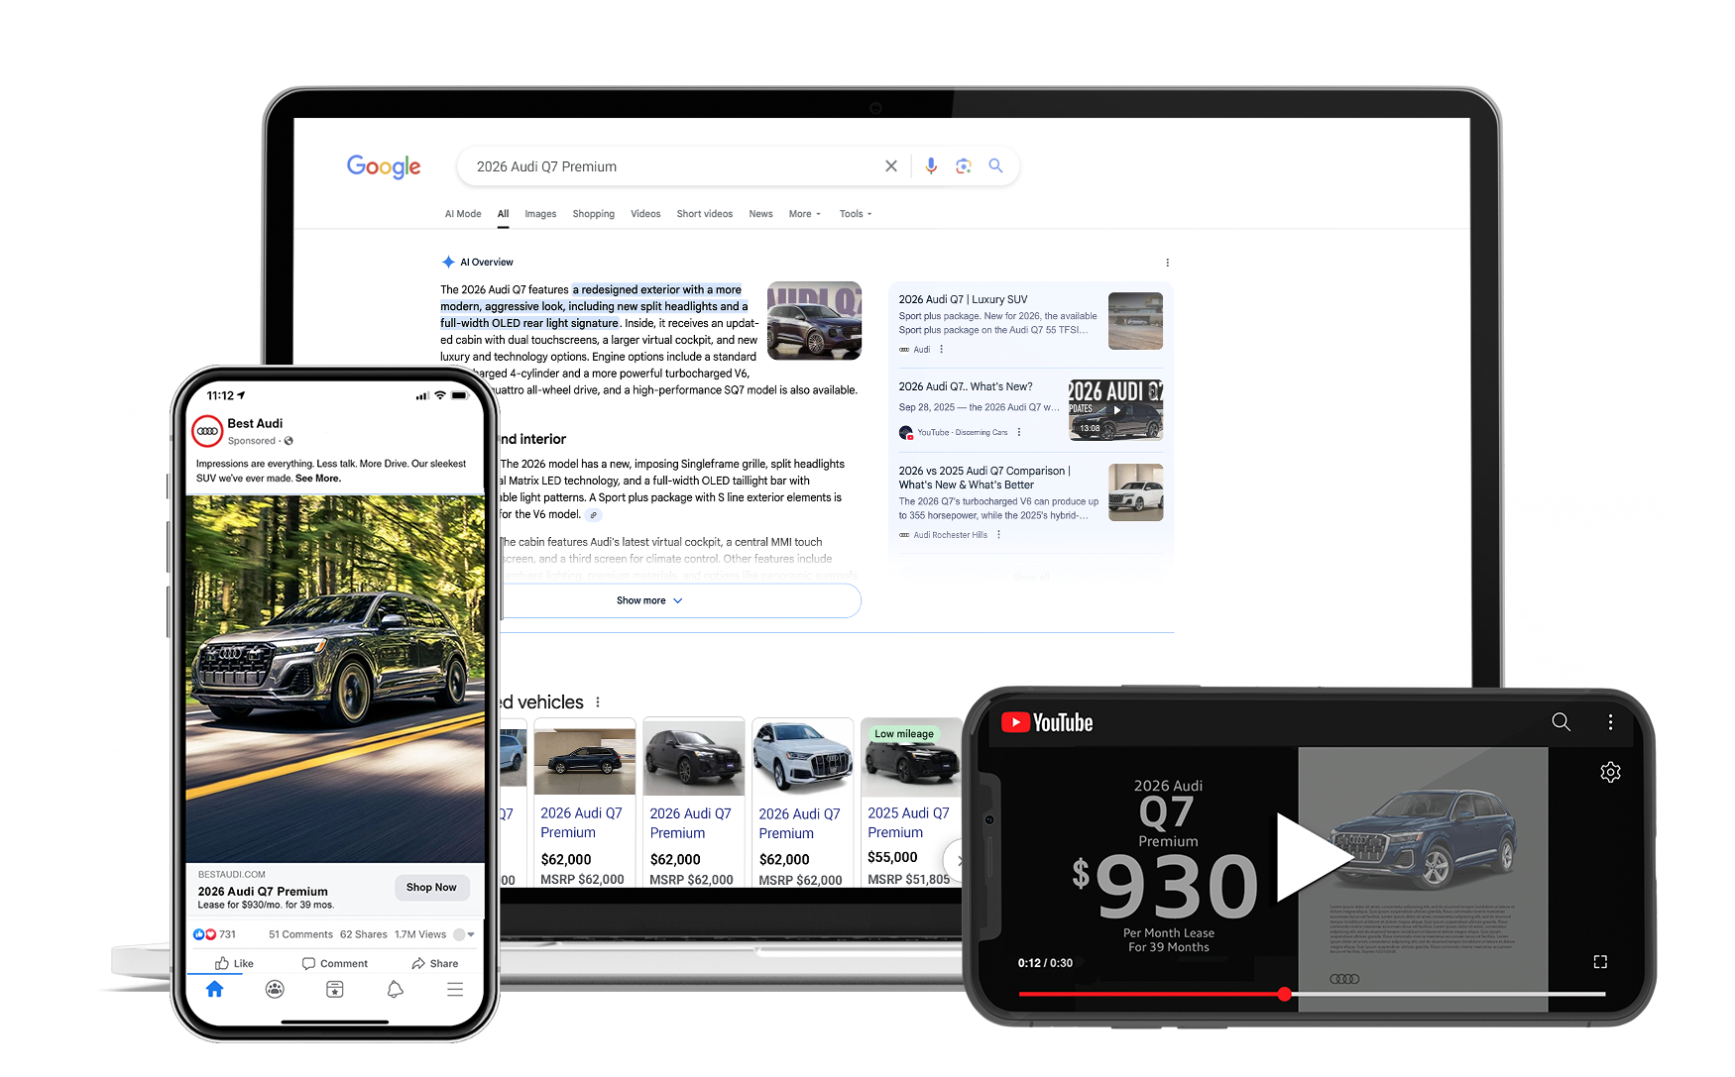Expand the More search filters dropdown
This screenshot has height=1077, width=1735.
804,214
